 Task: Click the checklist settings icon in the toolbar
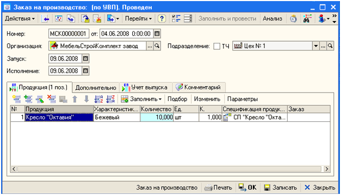click(176, 18)
